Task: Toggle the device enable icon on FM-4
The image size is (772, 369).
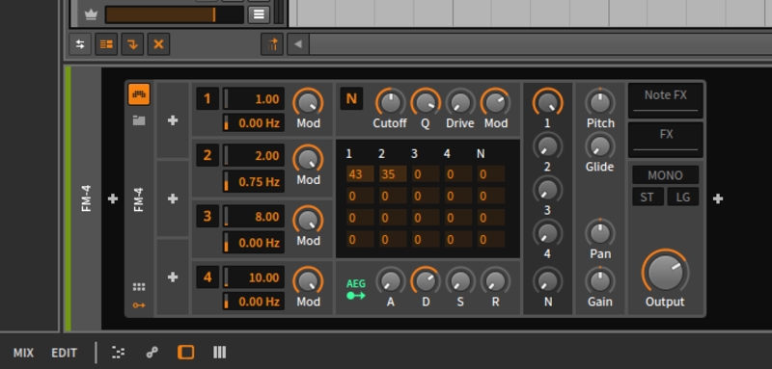Action: [x=139, y=94]
